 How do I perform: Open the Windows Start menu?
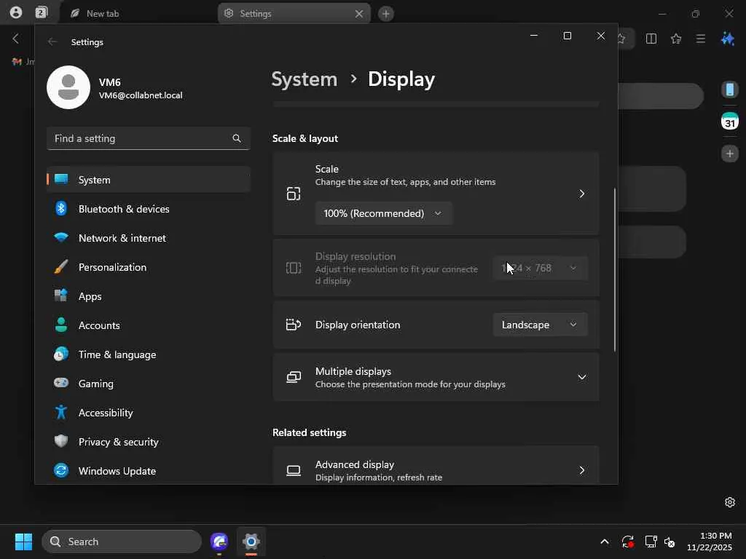tap(23, 542)
